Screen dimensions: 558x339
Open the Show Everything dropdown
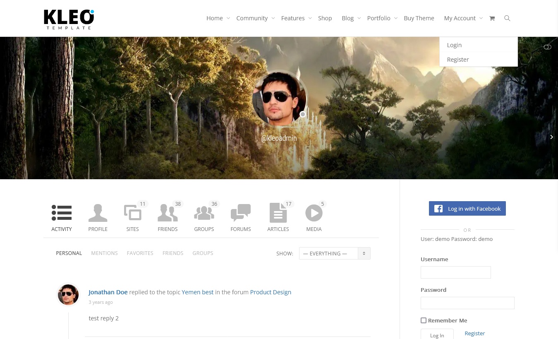(x=335, y=253)
